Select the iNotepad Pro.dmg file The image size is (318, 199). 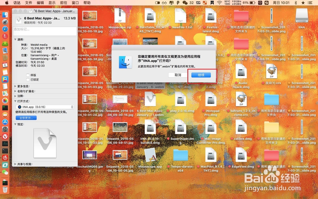211,99
